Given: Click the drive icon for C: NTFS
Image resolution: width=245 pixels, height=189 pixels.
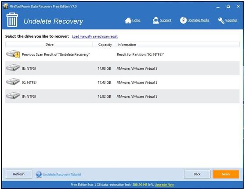Looking at the screenshot, I should pos(13,82).
